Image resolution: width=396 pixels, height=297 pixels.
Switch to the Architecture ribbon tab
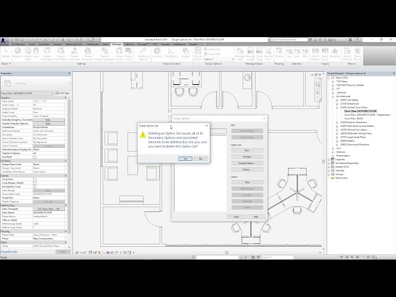(18, 44)
